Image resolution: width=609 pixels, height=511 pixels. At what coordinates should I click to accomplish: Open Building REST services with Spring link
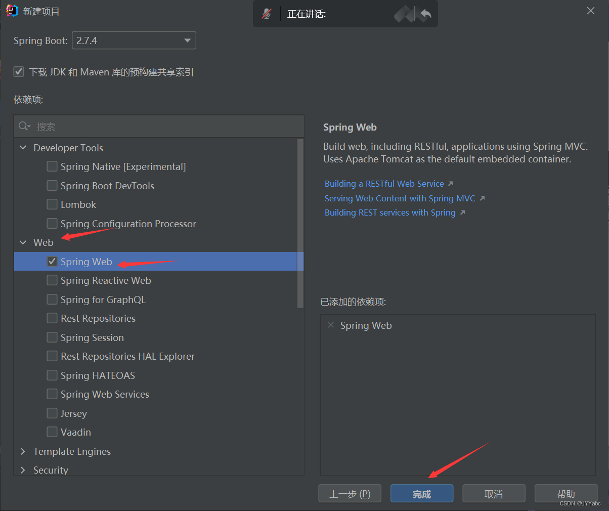390,212
